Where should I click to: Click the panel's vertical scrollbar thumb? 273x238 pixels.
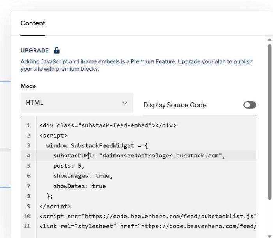(x=269, y=122)
